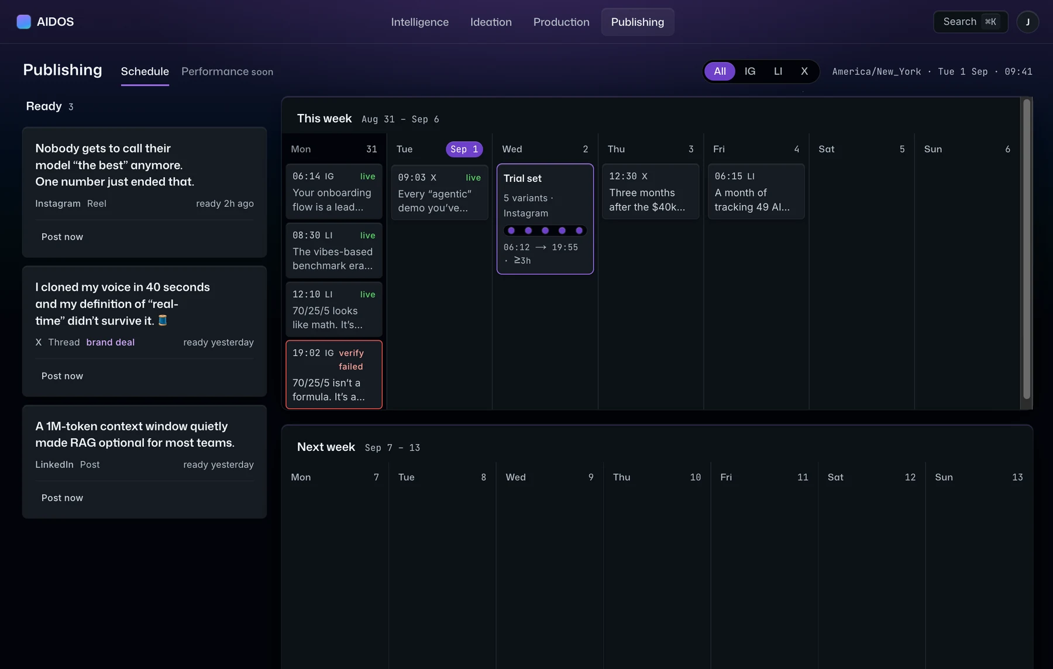Viewport: 1053px width, 669px height.
Task: Click the Ready 3 heading
Action: pos(50,106)
